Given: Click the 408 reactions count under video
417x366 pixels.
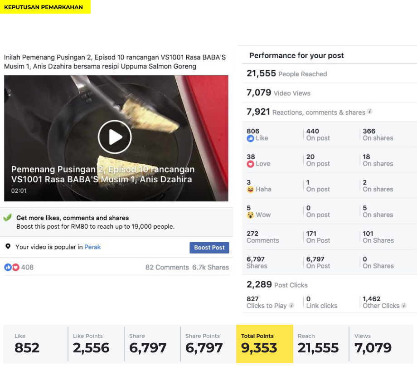Looking at the screenshot, I should coord(27,267).
